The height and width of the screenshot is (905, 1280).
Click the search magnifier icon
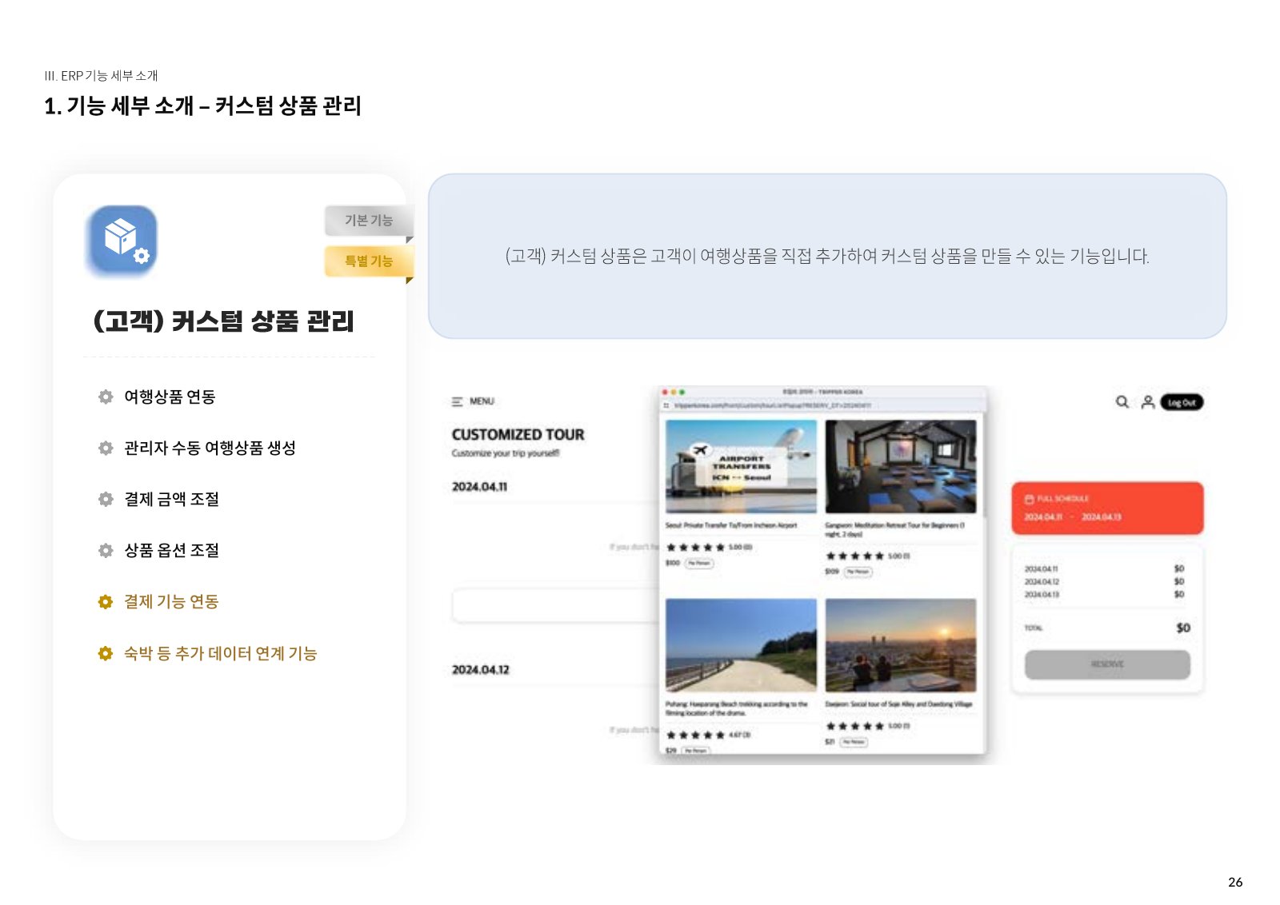click(x=1122, y=402)
